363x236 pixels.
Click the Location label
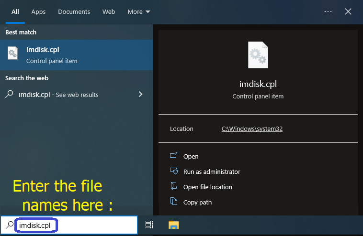click(181, 129)
